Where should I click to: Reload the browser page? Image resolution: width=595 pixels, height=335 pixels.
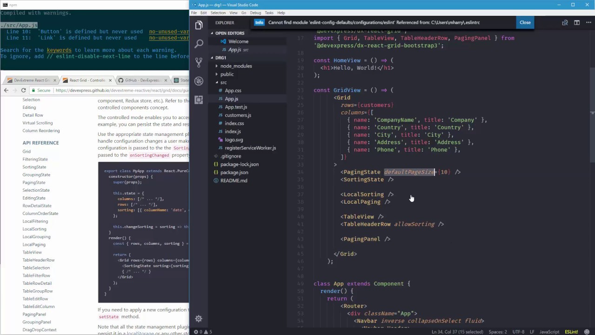point(23,90)
